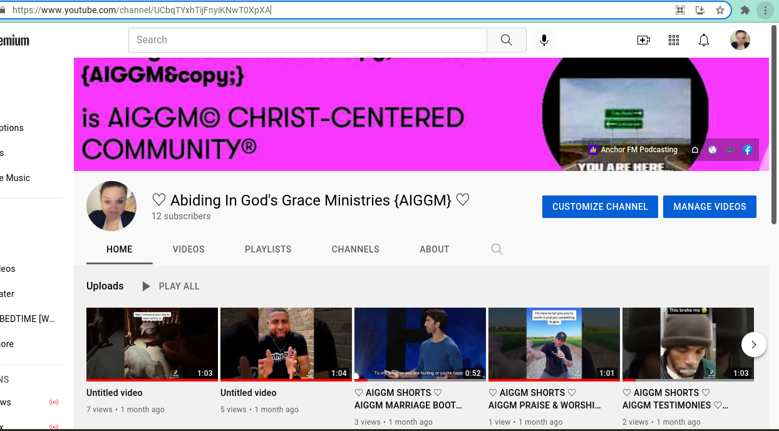The height and width of the screenshot is (431, 779).
Task: Activate voice search microphone
Action: coord(544,40)
